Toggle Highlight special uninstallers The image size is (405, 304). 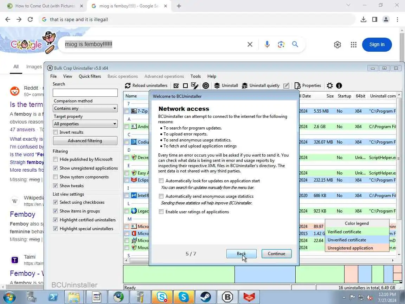(x=55, y=228)
